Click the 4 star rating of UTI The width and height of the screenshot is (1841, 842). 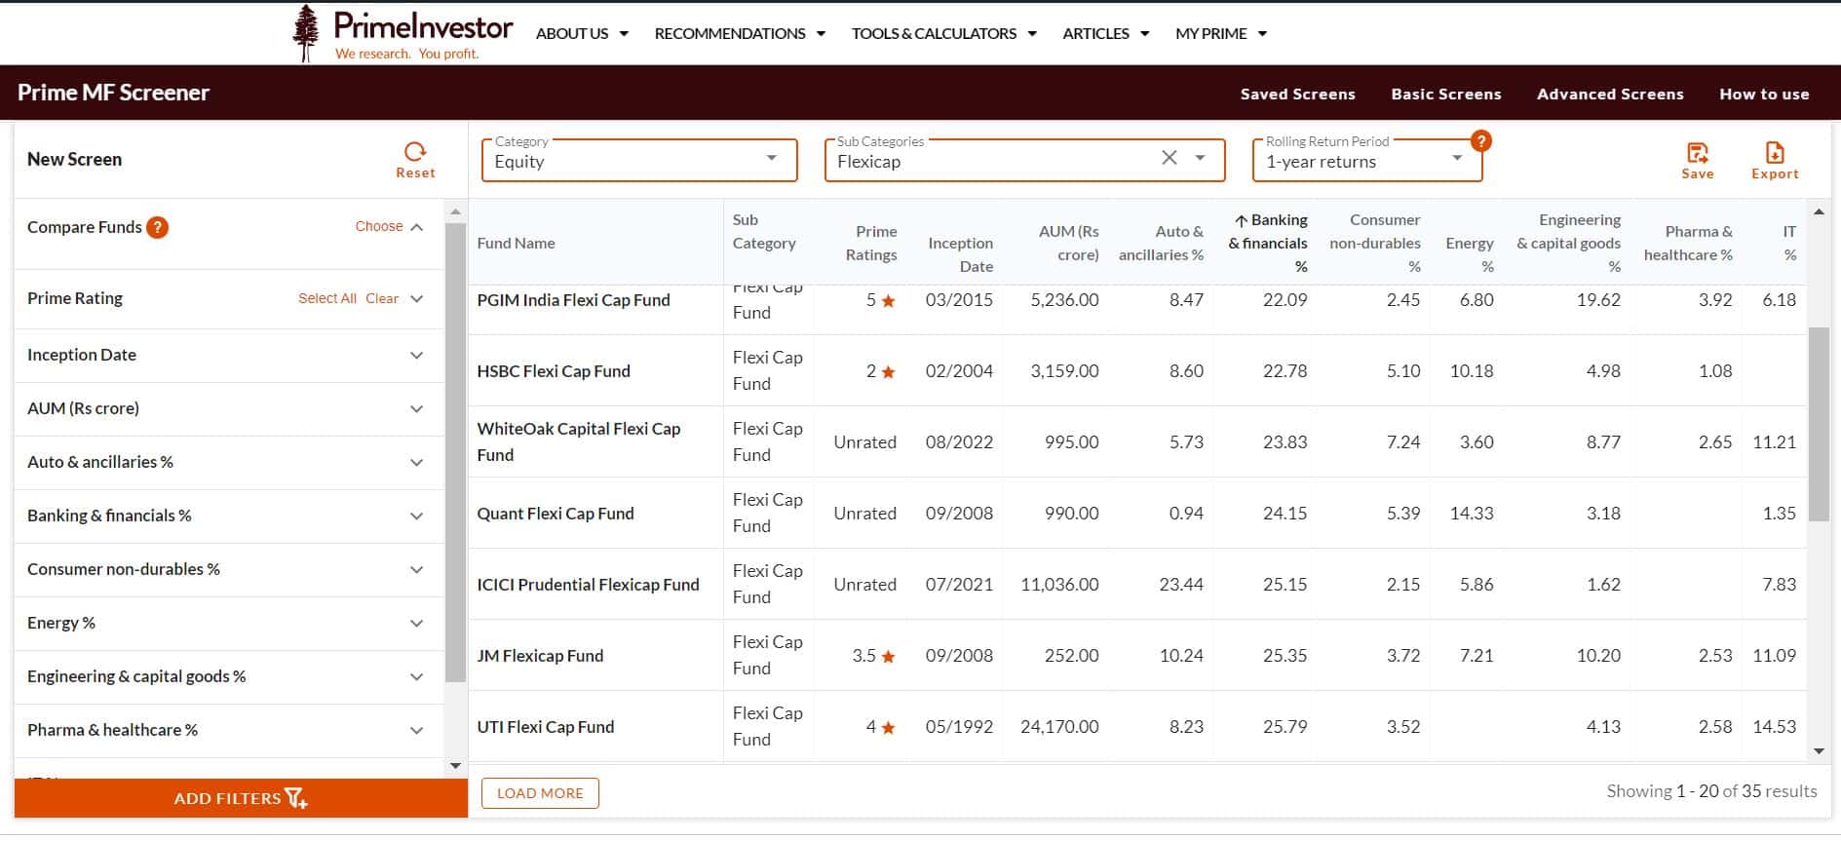coord(881,727)
